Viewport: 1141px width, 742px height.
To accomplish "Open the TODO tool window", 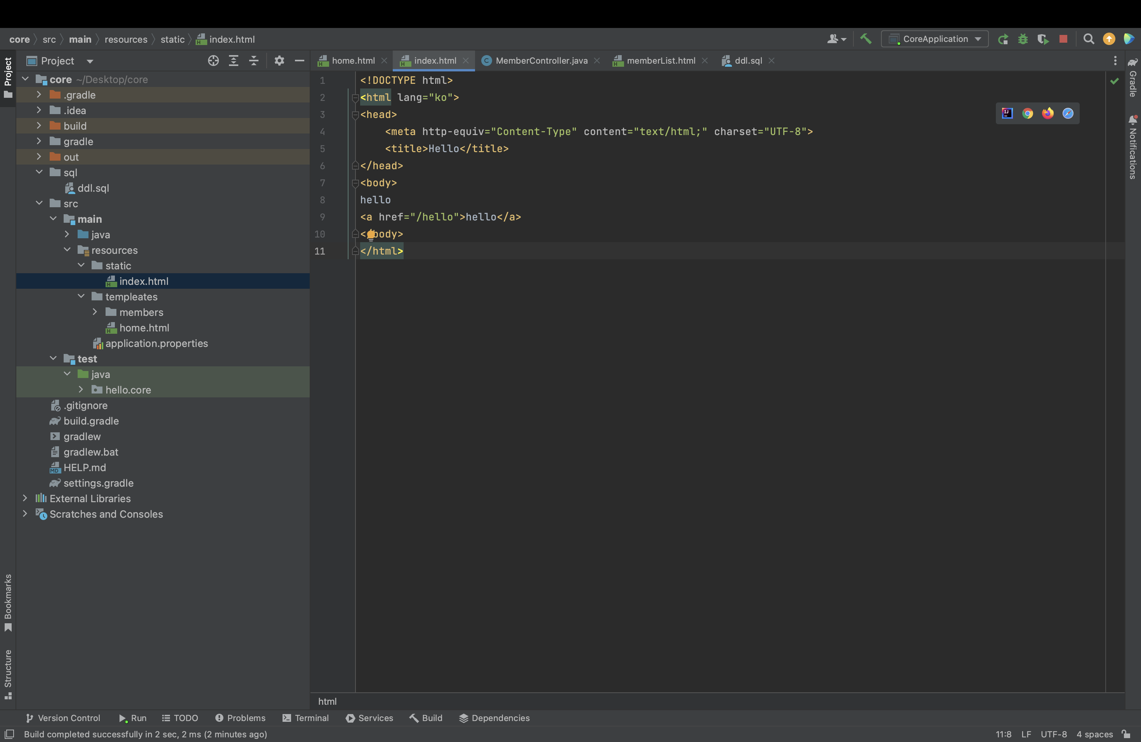I will pyautogui.click(x=180, y=718).
